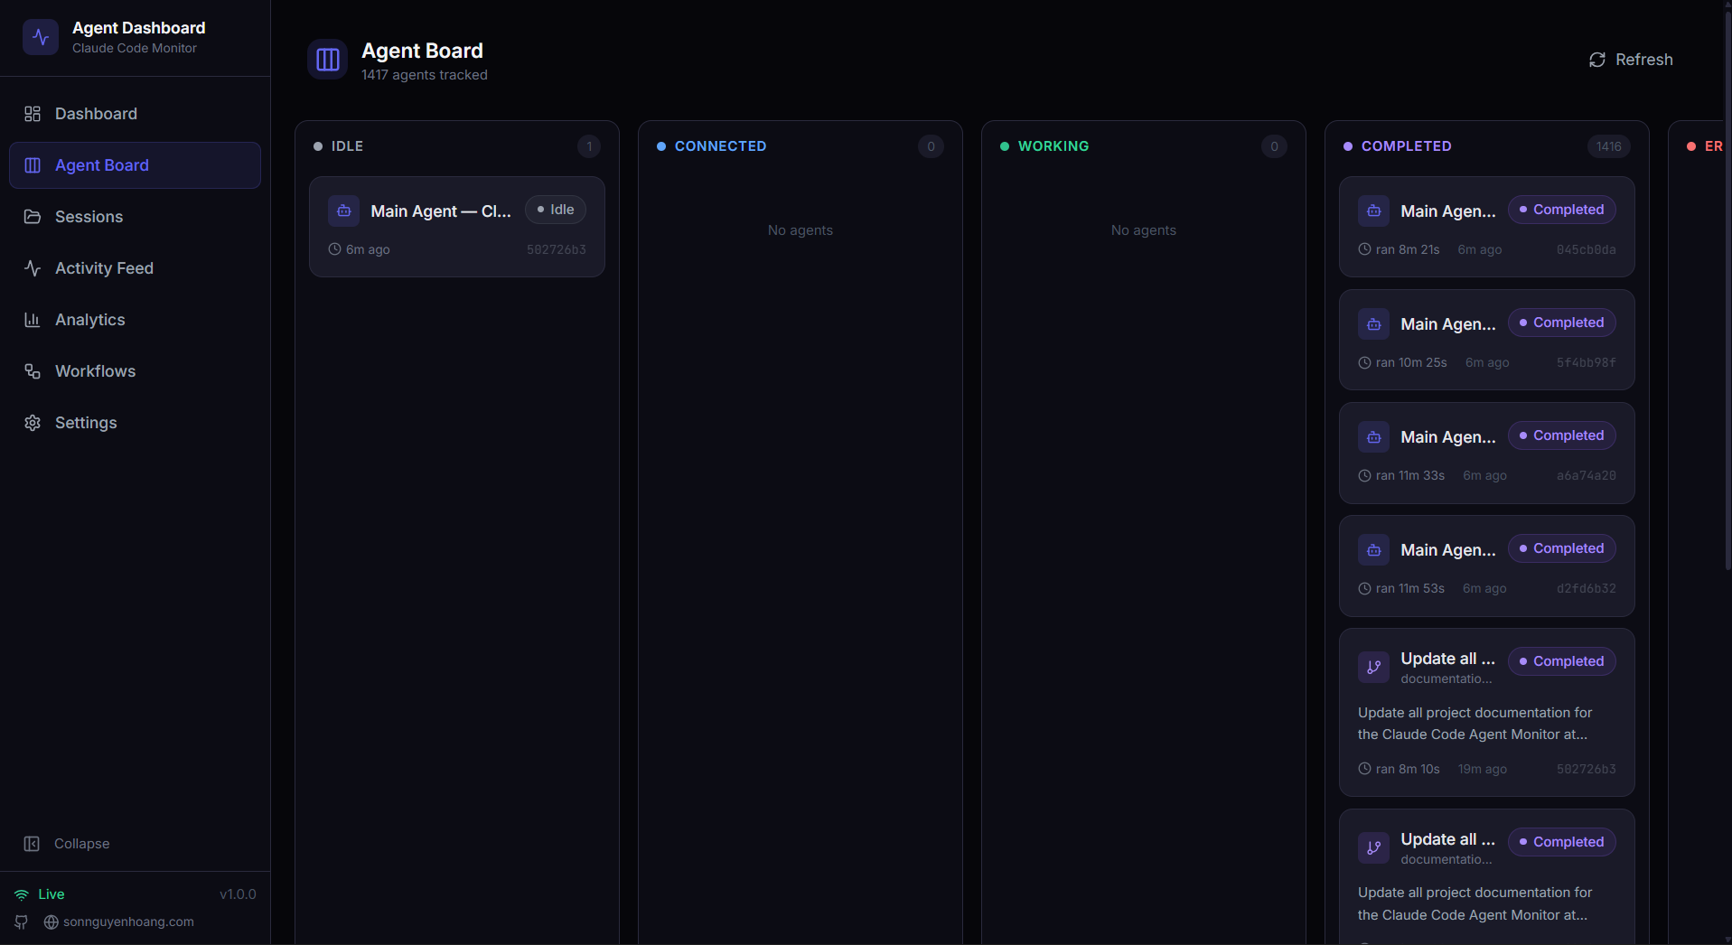Click the Dashboard grid icon in sidebar
1732x945 pixels.
(33, 114)
